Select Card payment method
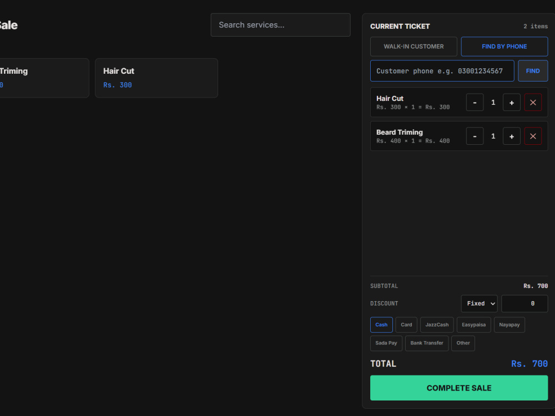Image resolution: width=555 pixels, height=416 pixels. pos(406,324)
